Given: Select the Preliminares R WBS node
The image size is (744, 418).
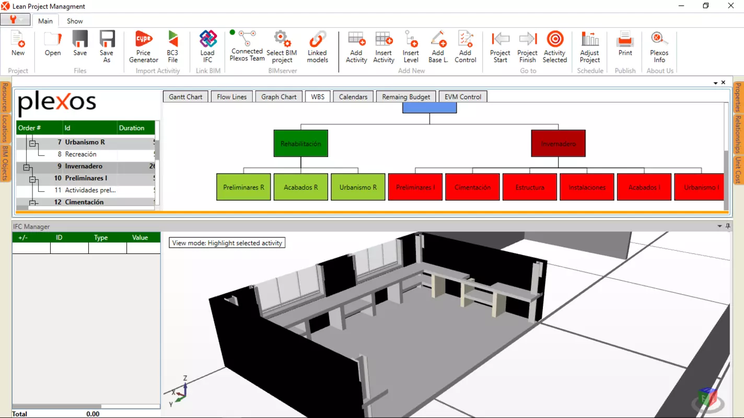Looking at the screenshot, I should 243,187.
